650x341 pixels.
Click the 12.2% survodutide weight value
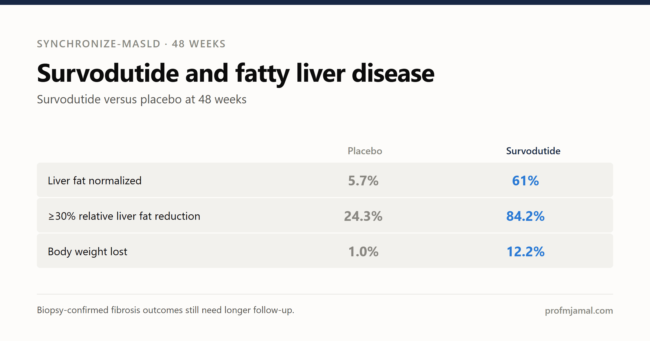click(x=525, y=252)
